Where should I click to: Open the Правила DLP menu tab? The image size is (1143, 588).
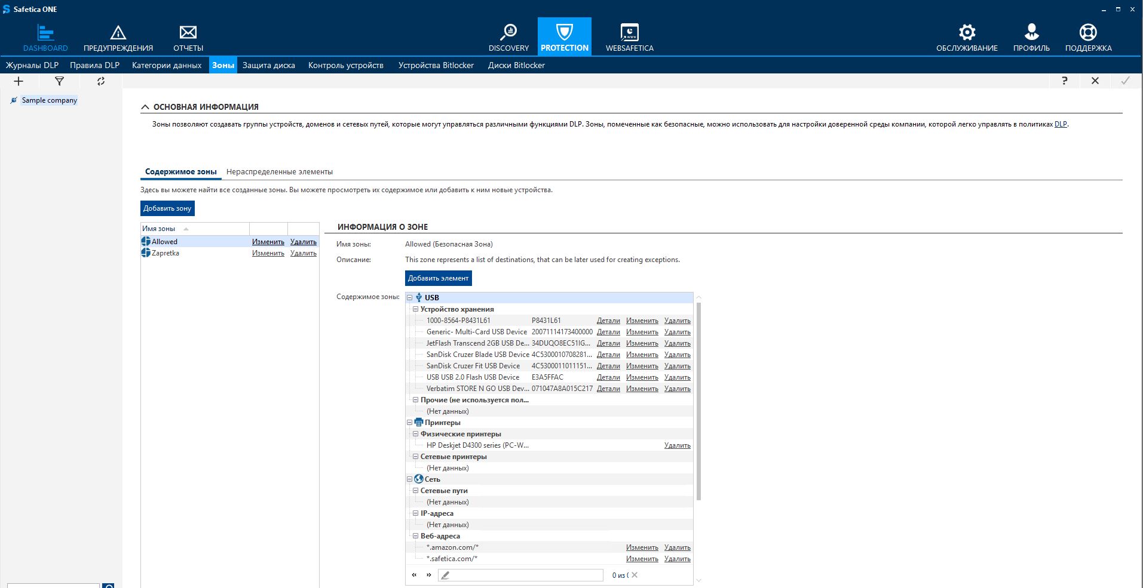94,65
